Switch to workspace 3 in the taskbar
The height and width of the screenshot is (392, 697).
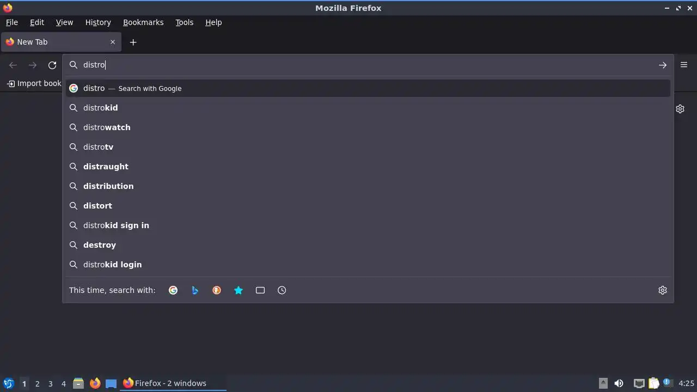(x=50, y=383)
